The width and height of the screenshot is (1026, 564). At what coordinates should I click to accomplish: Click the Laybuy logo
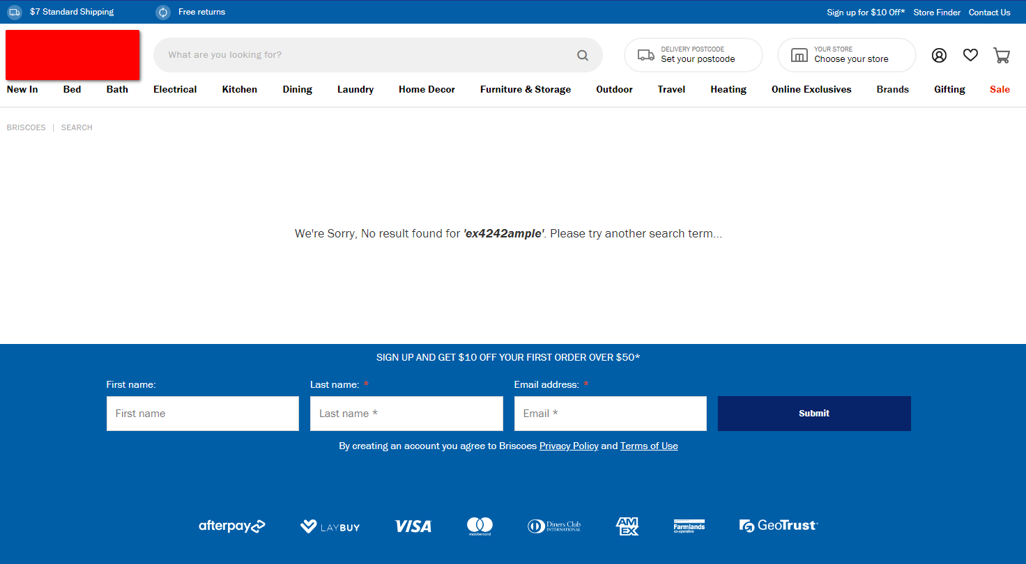[x=330, y=526]
